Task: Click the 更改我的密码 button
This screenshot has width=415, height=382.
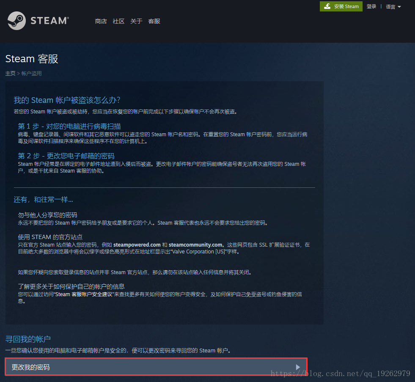Action: tap(156, 367)
